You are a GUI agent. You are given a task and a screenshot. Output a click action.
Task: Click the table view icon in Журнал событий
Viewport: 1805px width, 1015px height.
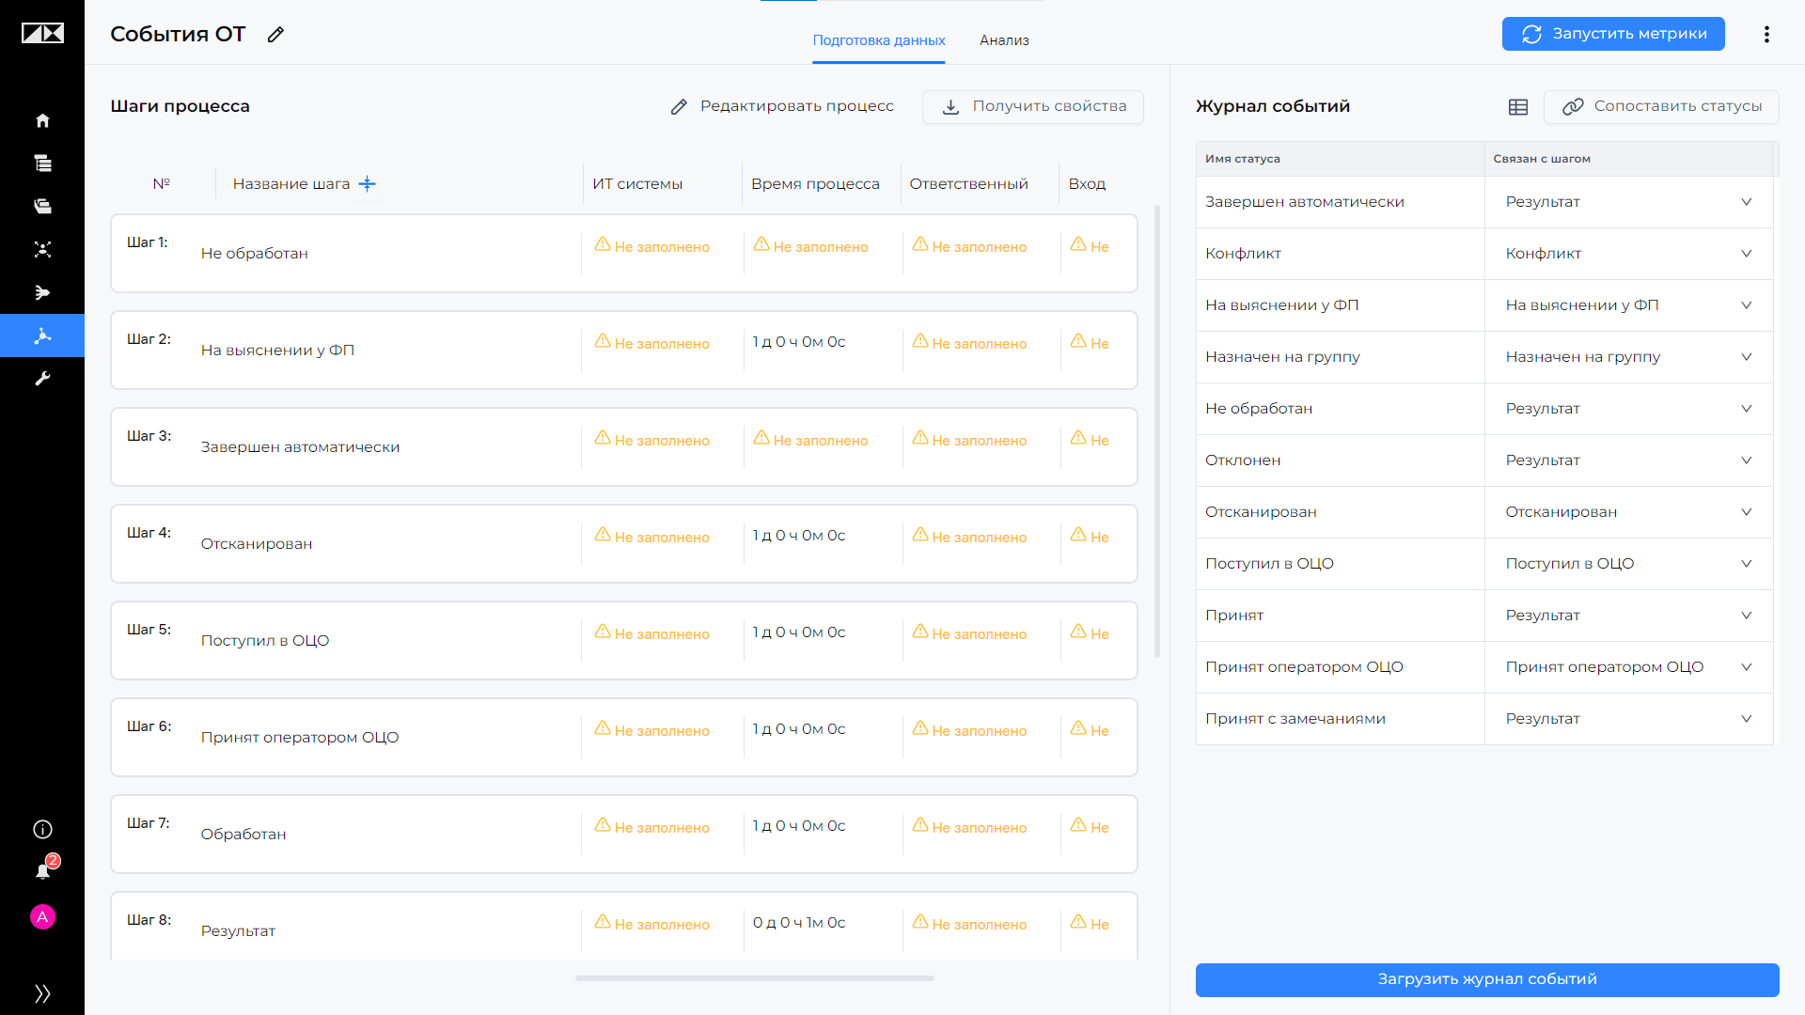pos(1518,107)
